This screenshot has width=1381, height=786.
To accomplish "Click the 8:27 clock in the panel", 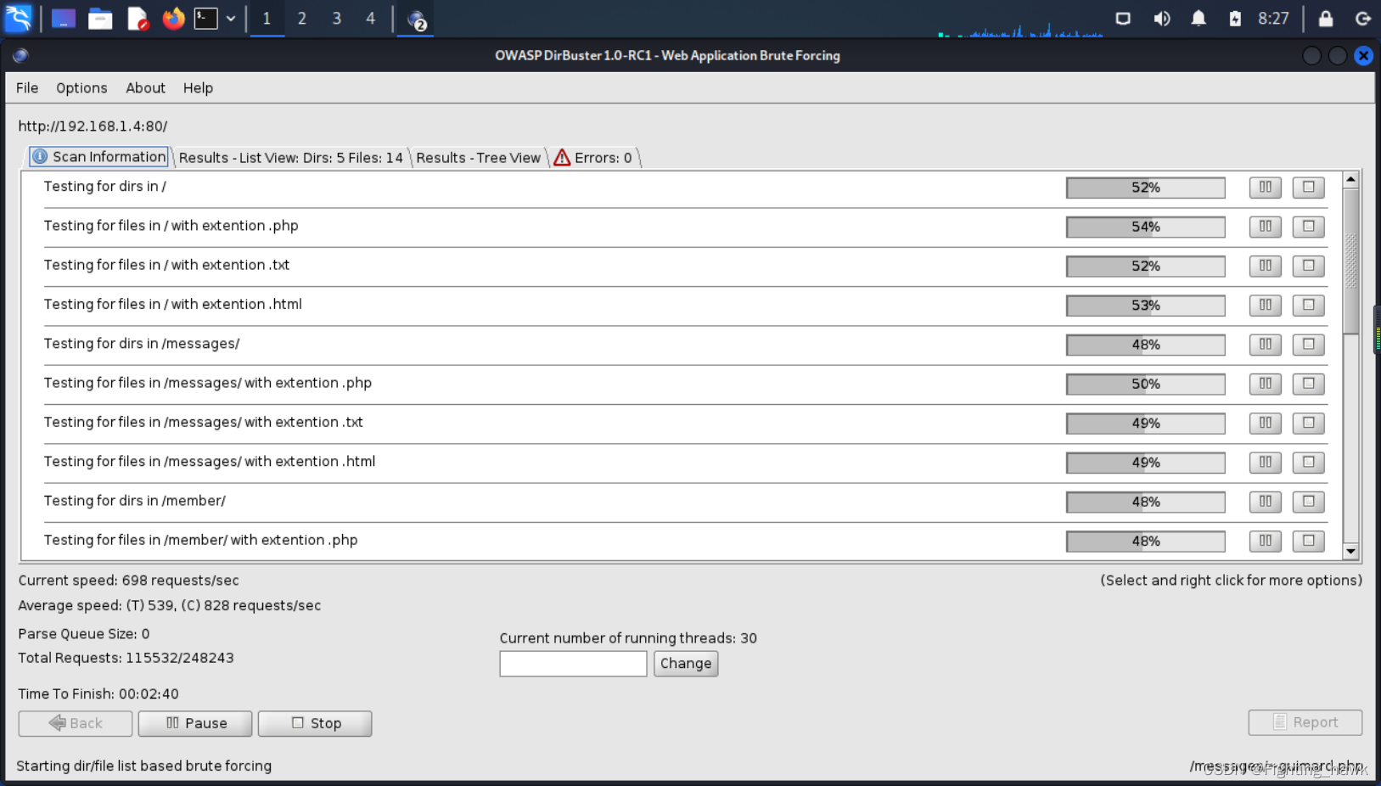I will (x=1273, y=19).
